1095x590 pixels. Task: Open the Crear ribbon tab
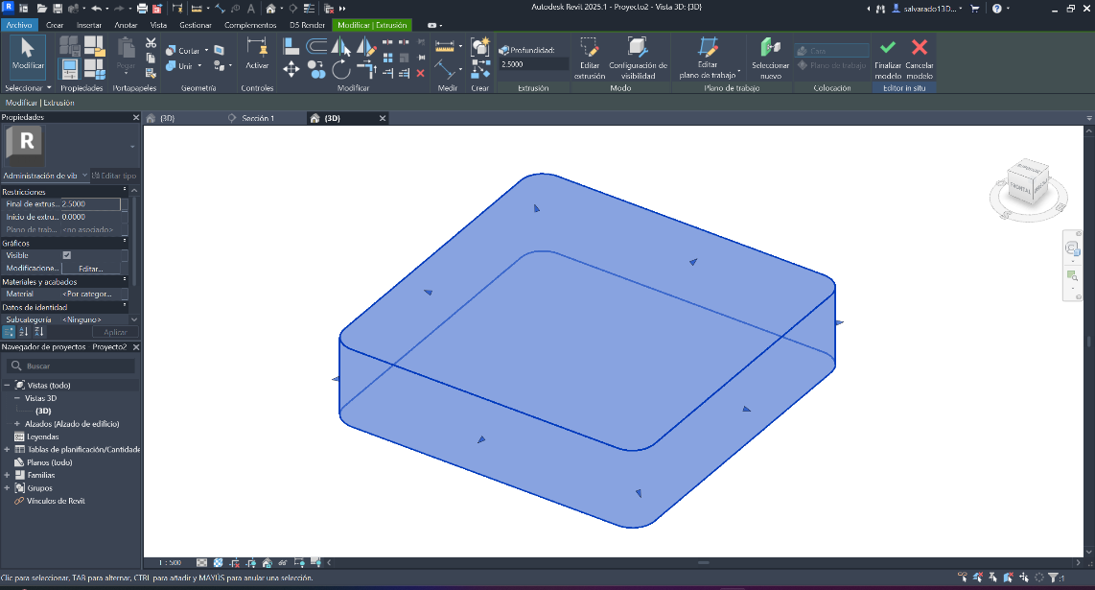point(55,25)
